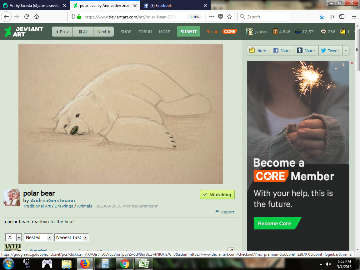The height and width of the screenshot is (270, 360).
Task: Click the green SUBMIT button
Action: (x=188, y=32)
